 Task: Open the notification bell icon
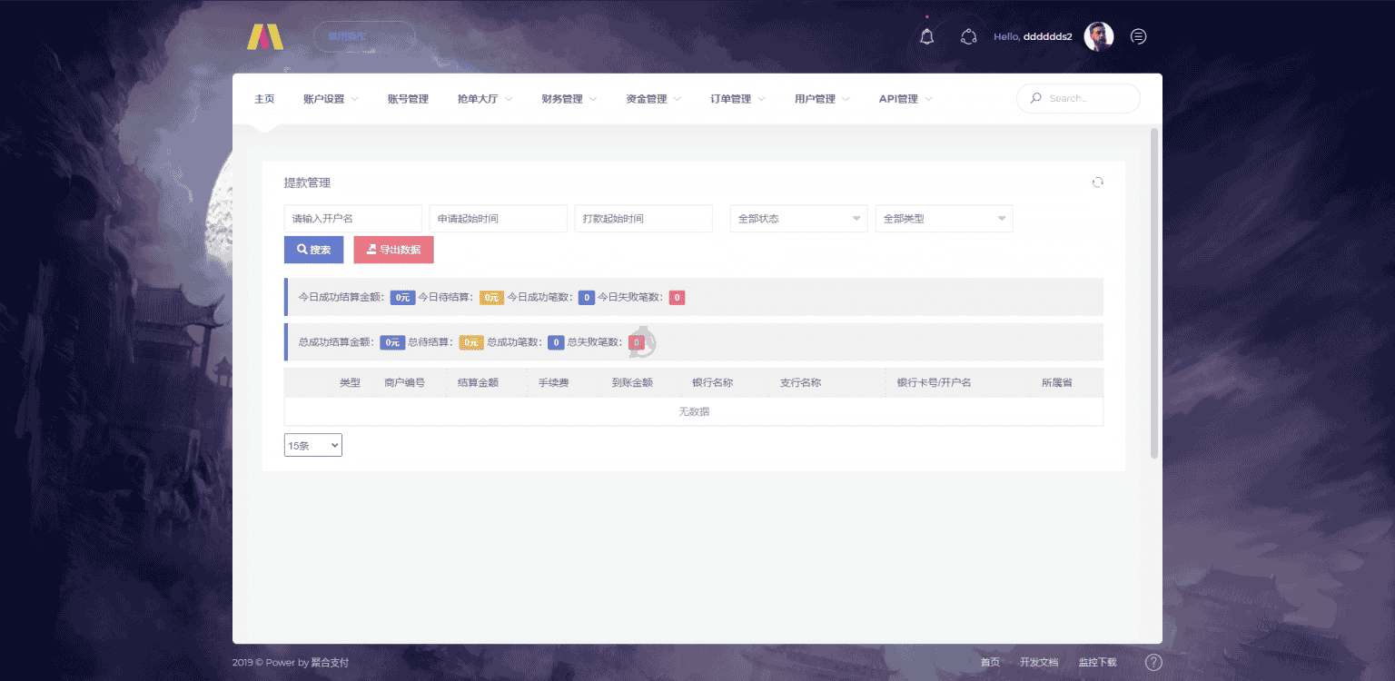coord(925,36)
